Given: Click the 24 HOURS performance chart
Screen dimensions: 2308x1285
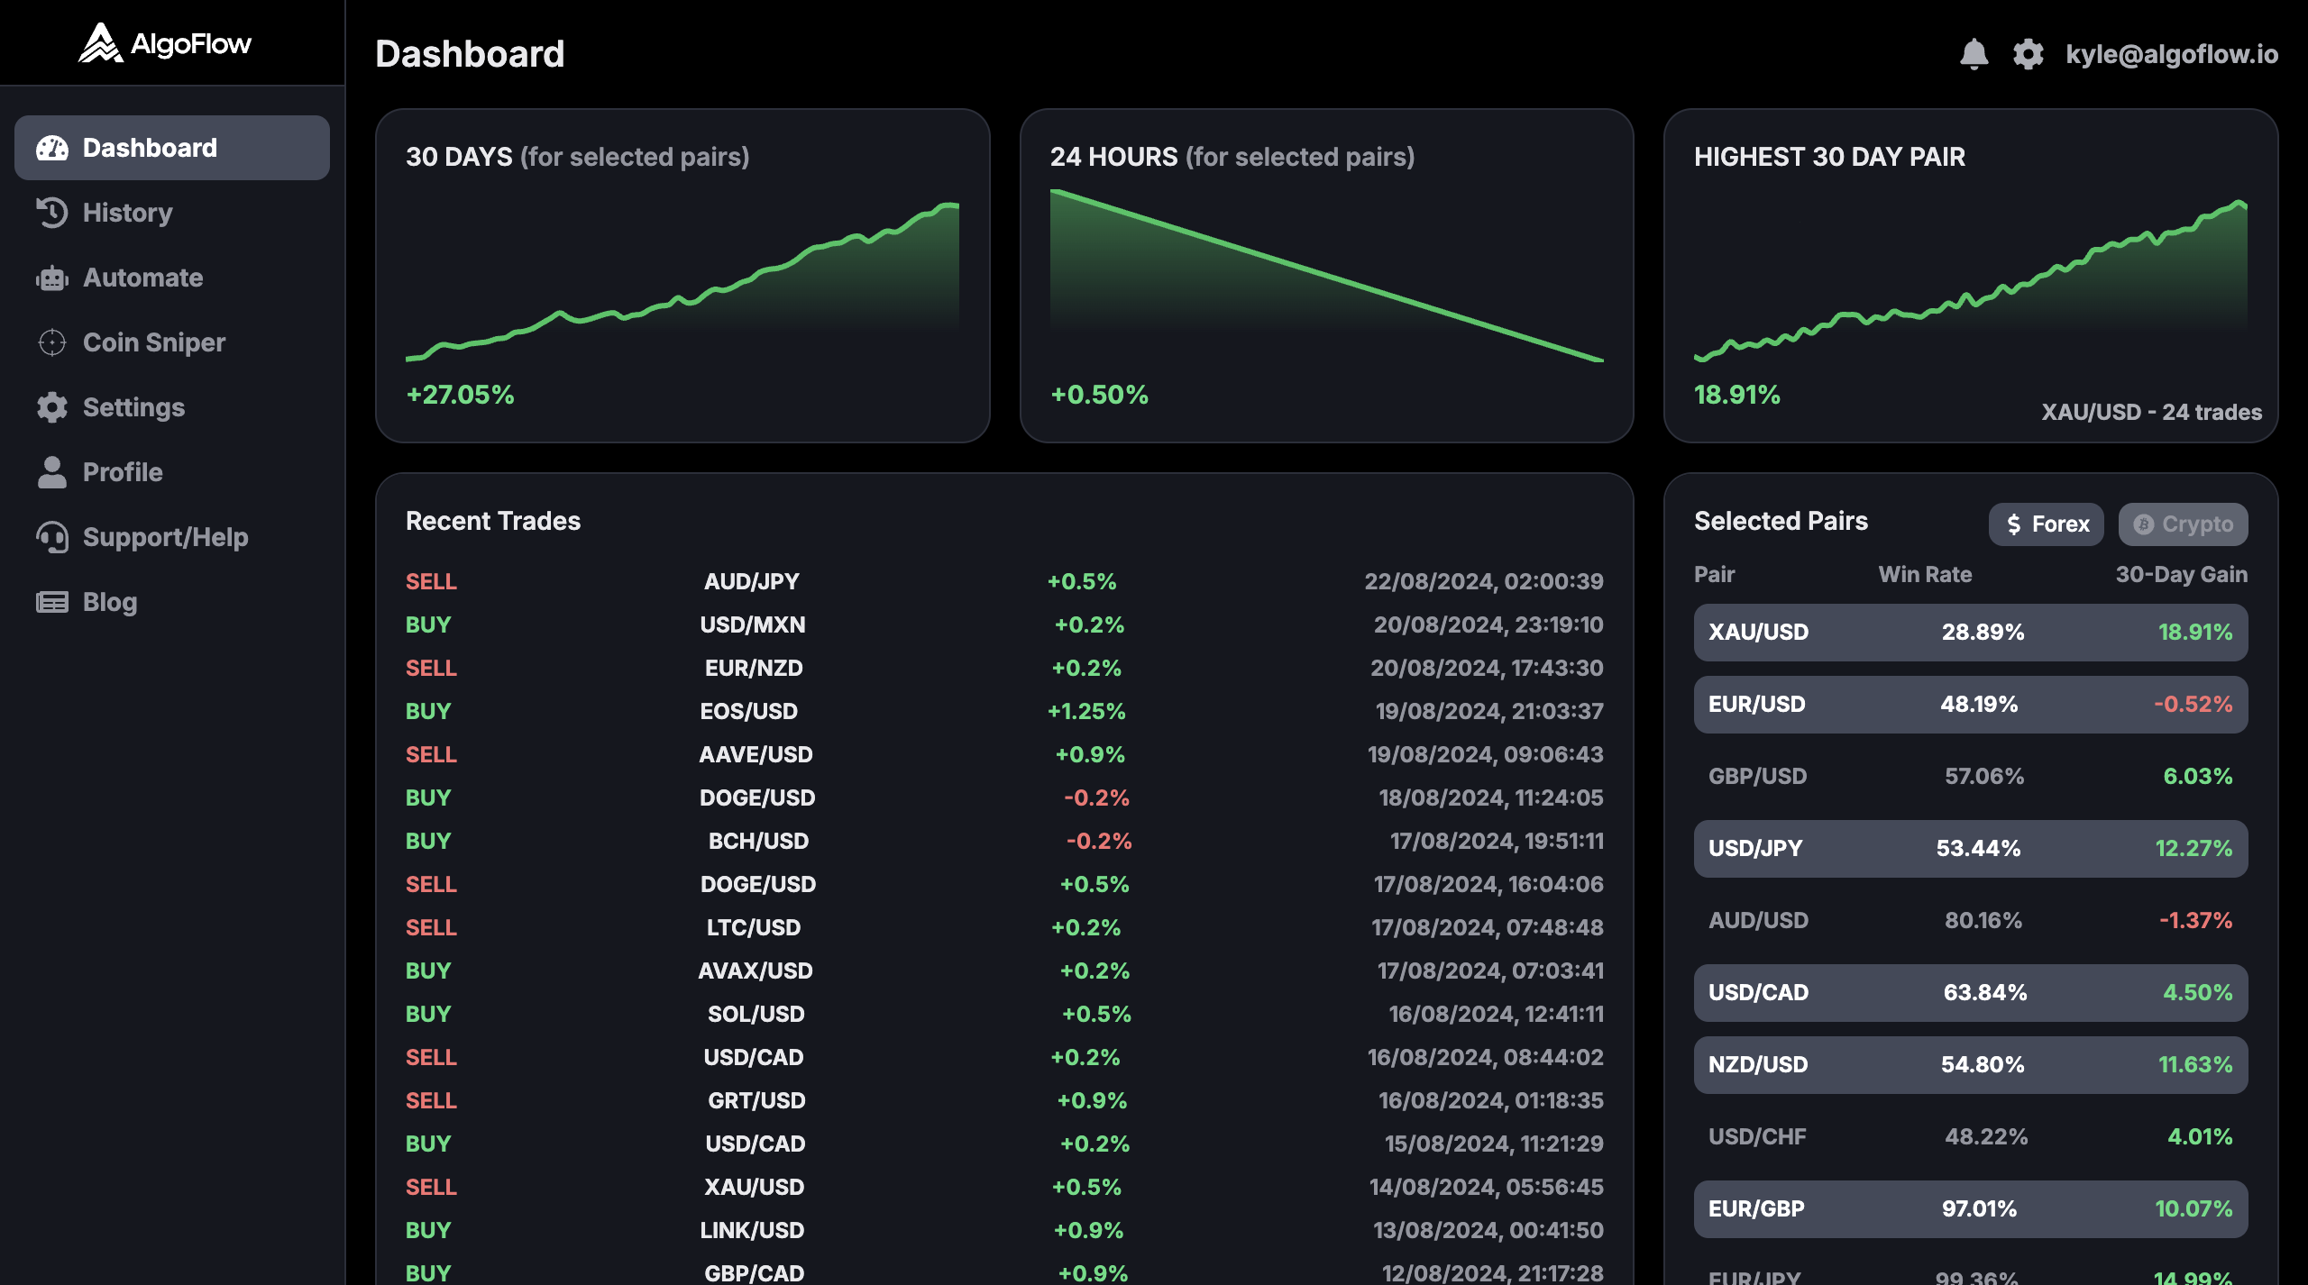Looking at the screenshot, I should [x=1327, y=276].
